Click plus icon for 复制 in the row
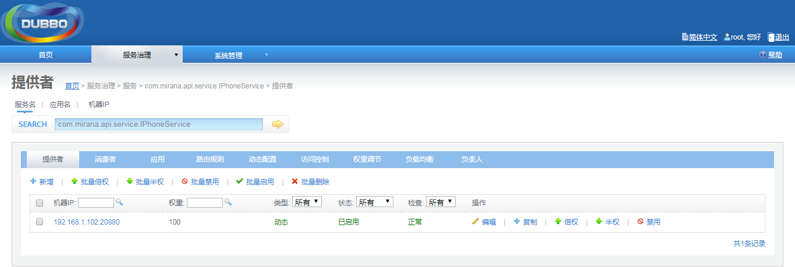Screen dimensions: 795x267 (517, 222)
